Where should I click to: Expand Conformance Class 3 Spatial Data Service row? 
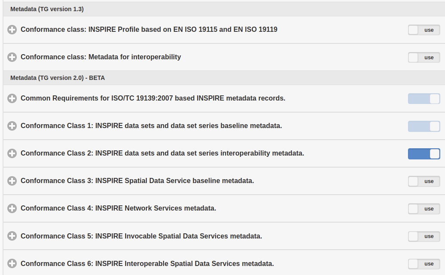(x=12, y=181)
